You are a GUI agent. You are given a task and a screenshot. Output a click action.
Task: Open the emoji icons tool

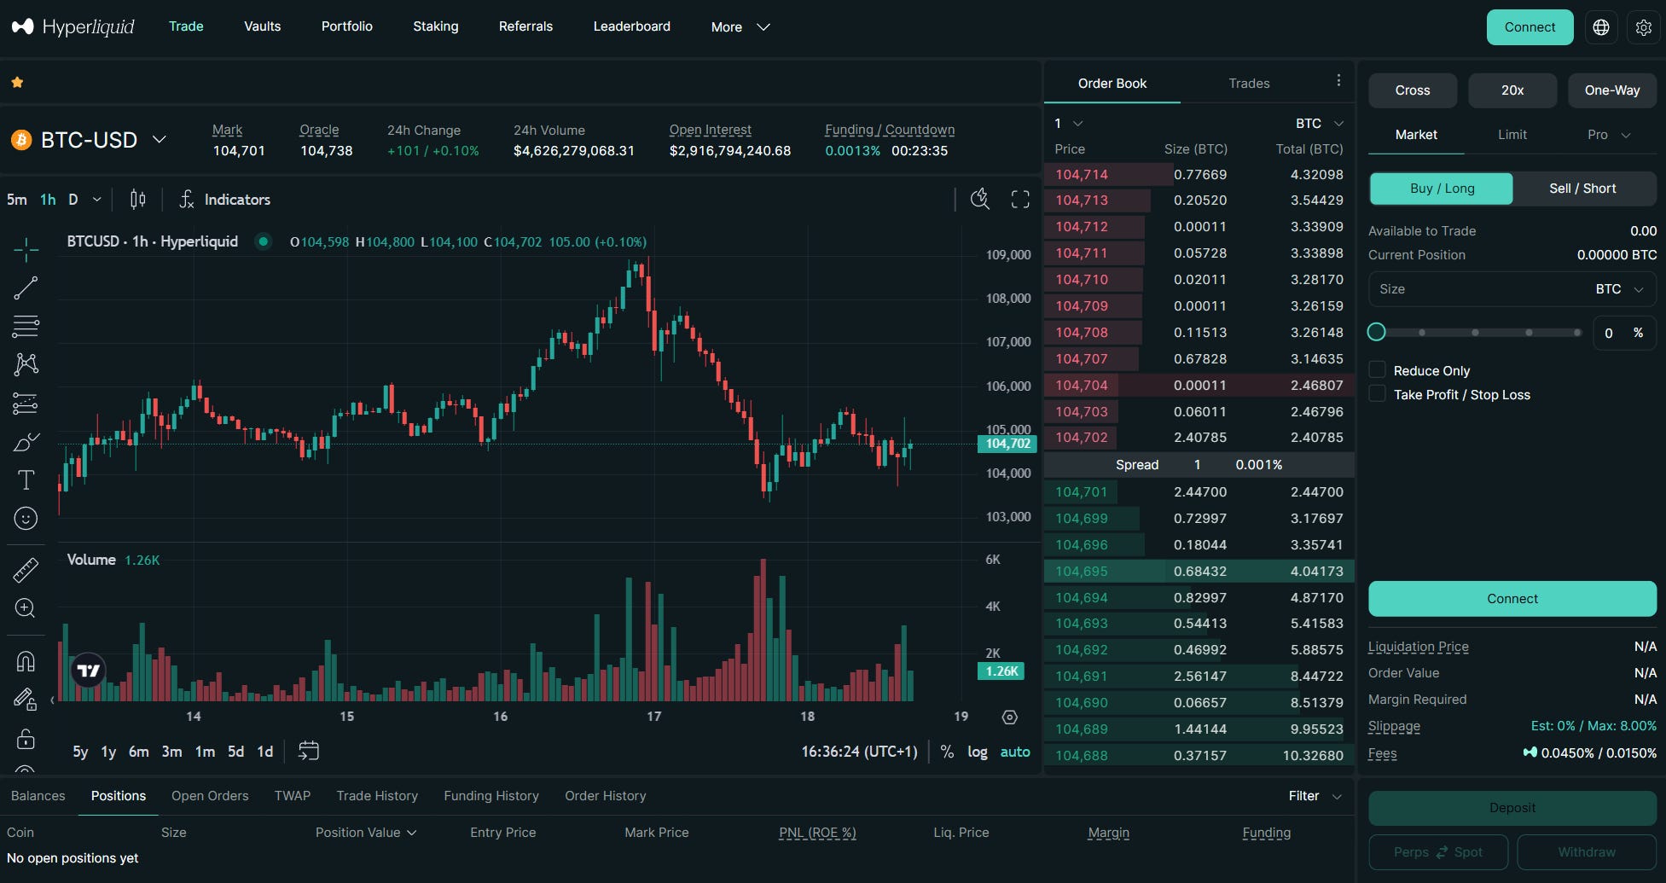[x=26, y=519]
